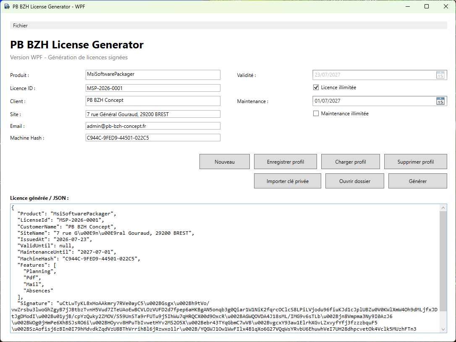This screenshot has width=456, height=342.
Task: Click the "Mail" feature entry
Action: [x=34, y=284]
